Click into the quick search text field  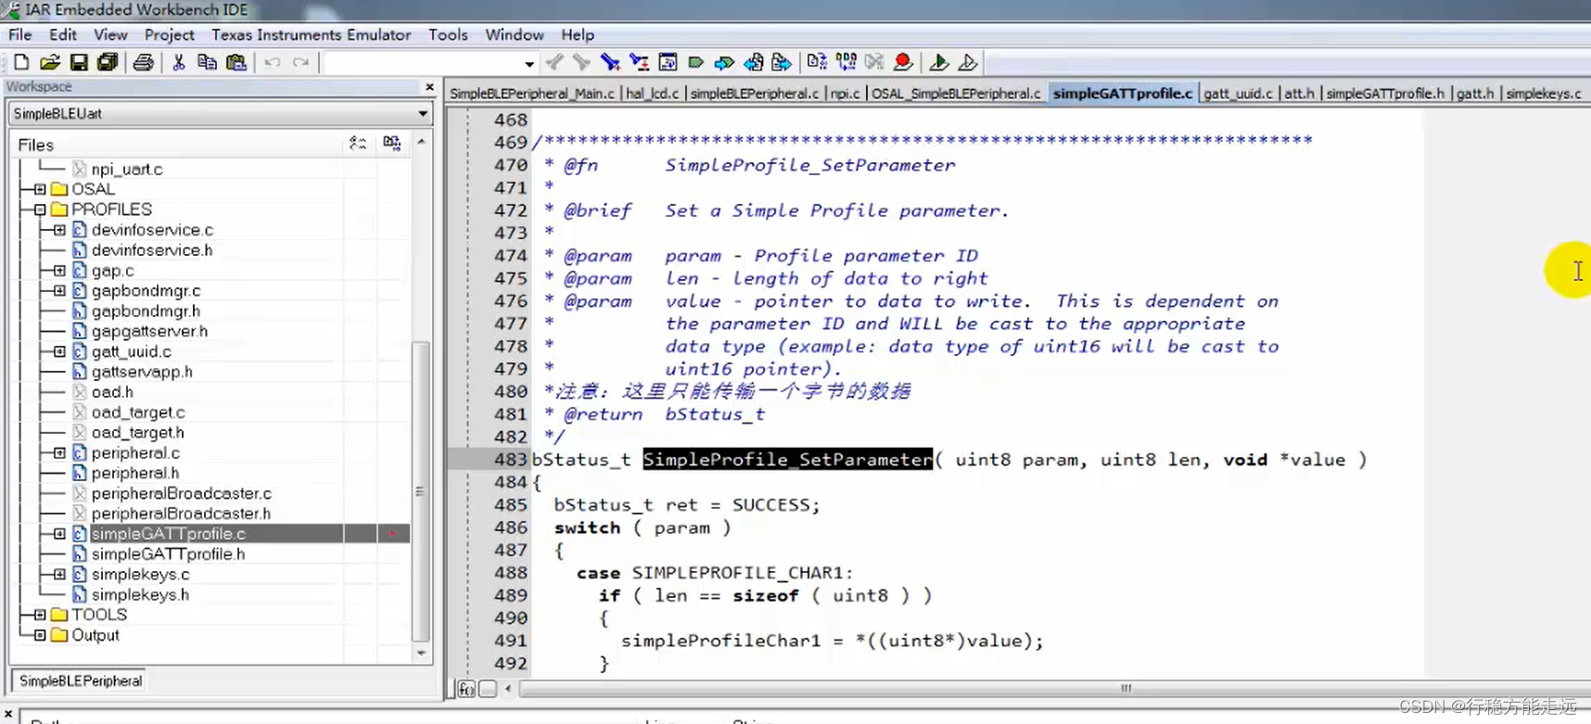[x=423, y=63]
